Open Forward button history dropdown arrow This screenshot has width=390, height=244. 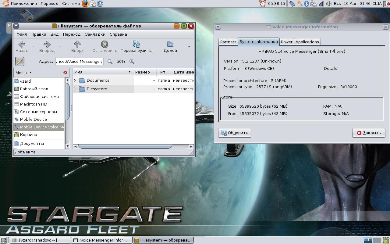point(60,47)
